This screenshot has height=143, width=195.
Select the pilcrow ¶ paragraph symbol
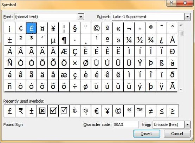[x=64, y=40]
